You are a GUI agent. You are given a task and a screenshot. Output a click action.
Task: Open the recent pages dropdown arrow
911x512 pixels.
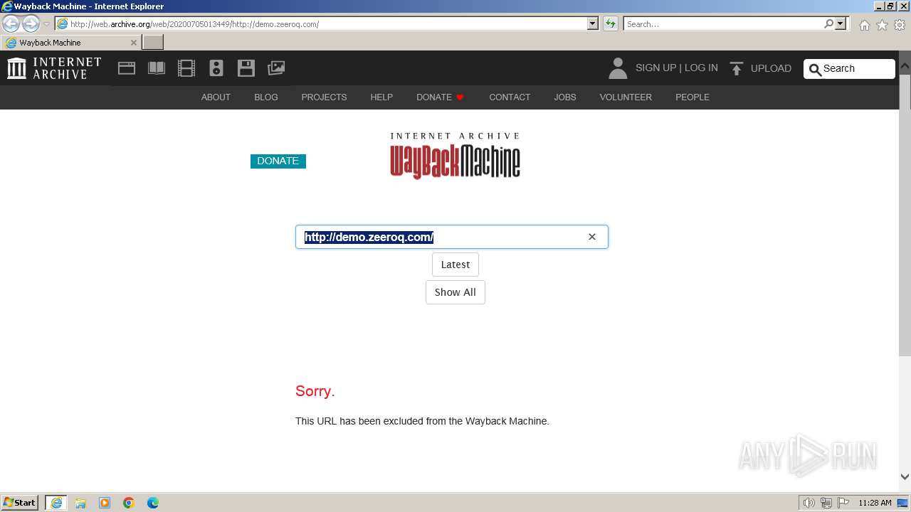click(47, 24)
